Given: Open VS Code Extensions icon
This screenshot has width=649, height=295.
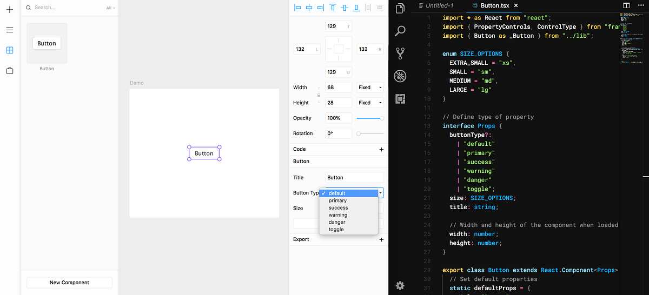Looking at the screenshot, I should (400, 99).
